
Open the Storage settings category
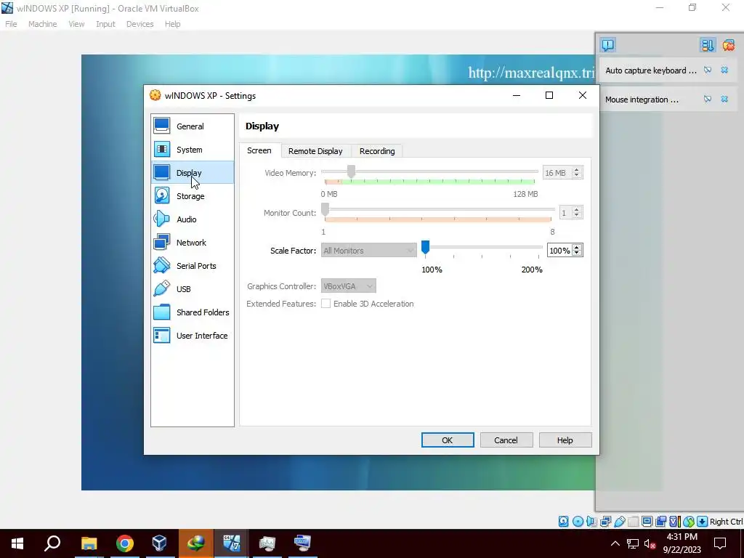click(x=192, y=196)
